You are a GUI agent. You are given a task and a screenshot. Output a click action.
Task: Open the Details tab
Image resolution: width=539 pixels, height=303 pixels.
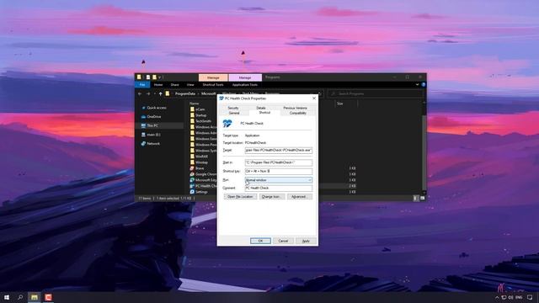261,108
